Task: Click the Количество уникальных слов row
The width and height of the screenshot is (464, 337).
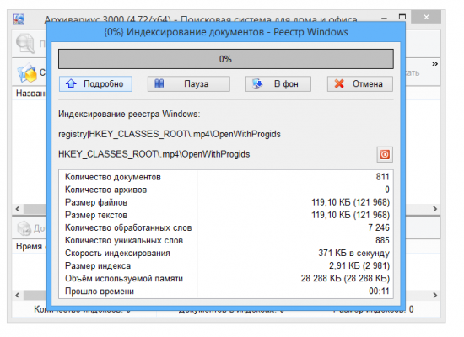Action: tap(226, 241)
